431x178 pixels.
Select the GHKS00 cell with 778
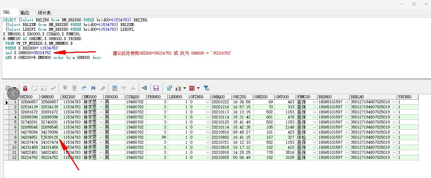click(264, 152)
